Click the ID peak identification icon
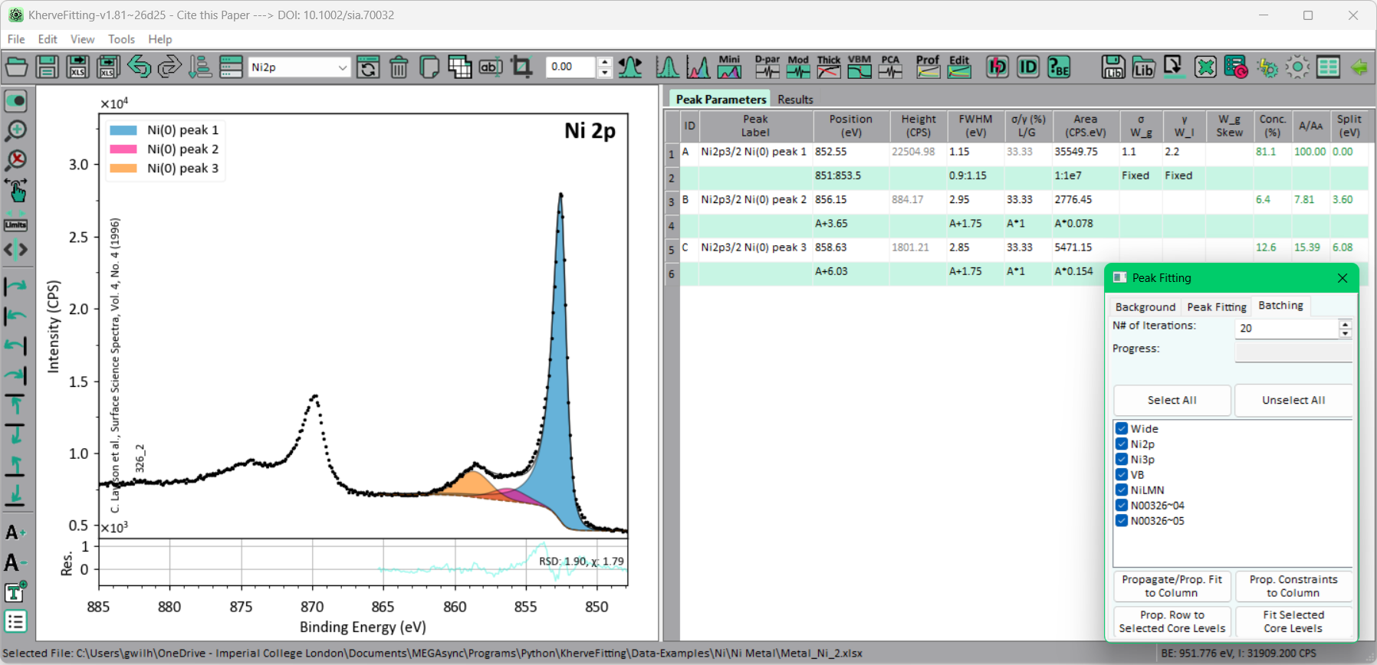1377x665 pixels. [x=1027, y=67]
